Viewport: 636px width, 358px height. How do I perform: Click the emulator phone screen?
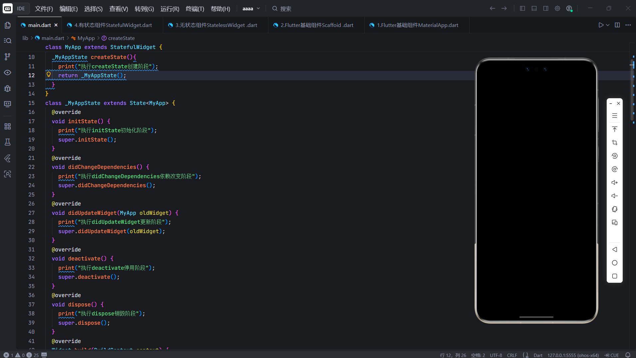tap(536, 190)
